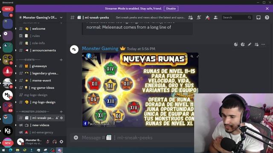Viewport: 273px width, 153px height.
Task: Switch to Discord taskbar icon
Action: coord(60,150)
